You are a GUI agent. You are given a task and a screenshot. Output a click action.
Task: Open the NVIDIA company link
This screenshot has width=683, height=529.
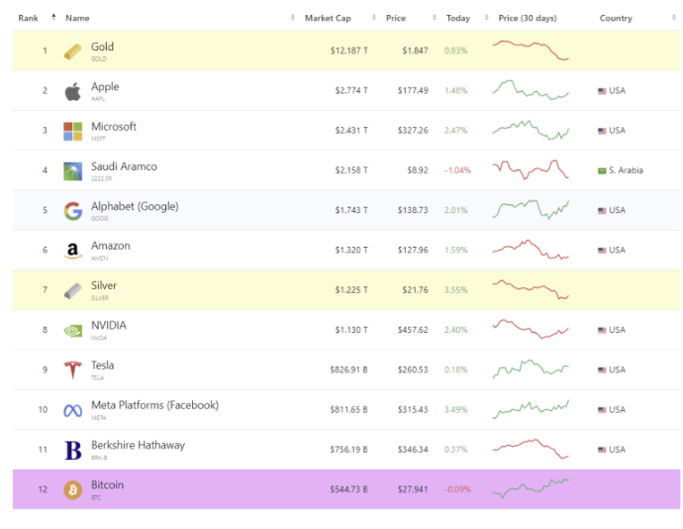click(109, 326)
